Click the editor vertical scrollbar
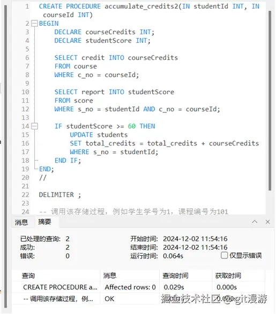 pyautogui.click(x=270, y=100)
